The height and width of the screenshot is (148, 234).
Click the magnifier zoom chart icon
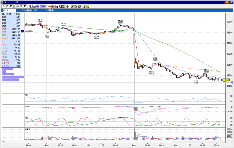[61, 6]
